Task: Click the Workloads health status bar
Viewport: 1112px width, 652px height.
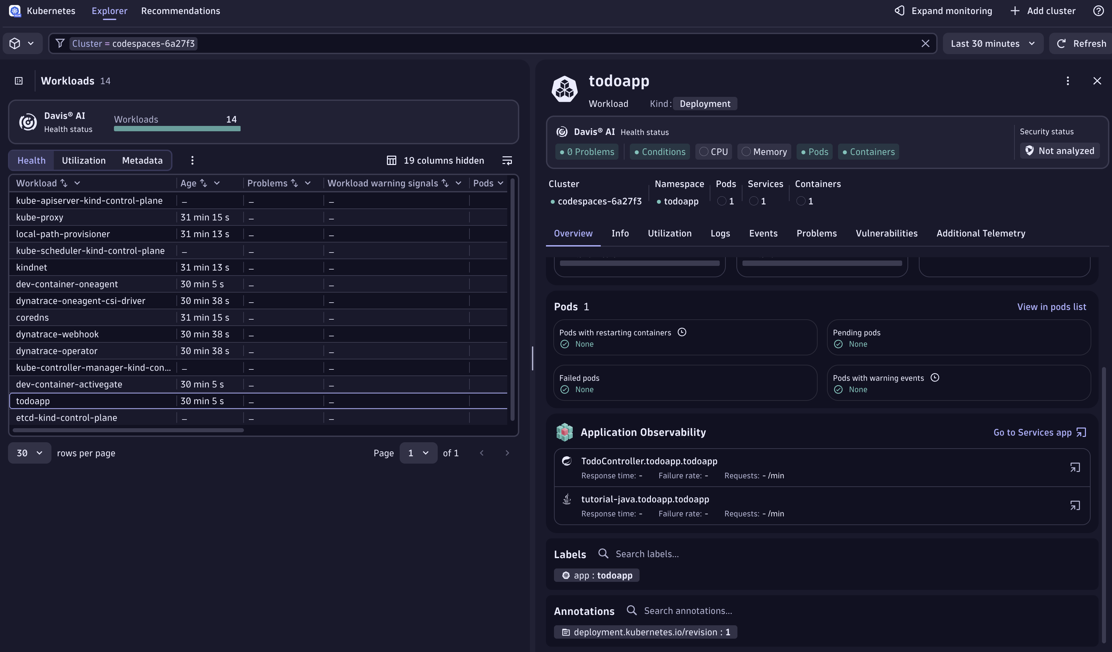Action: point(177,128)
